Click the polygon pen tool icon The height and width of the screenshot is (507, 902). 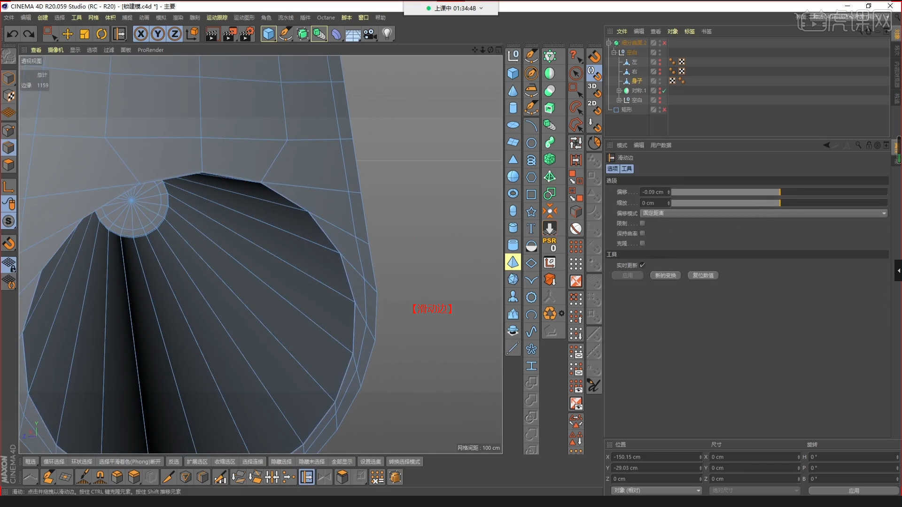pos(48,477)
